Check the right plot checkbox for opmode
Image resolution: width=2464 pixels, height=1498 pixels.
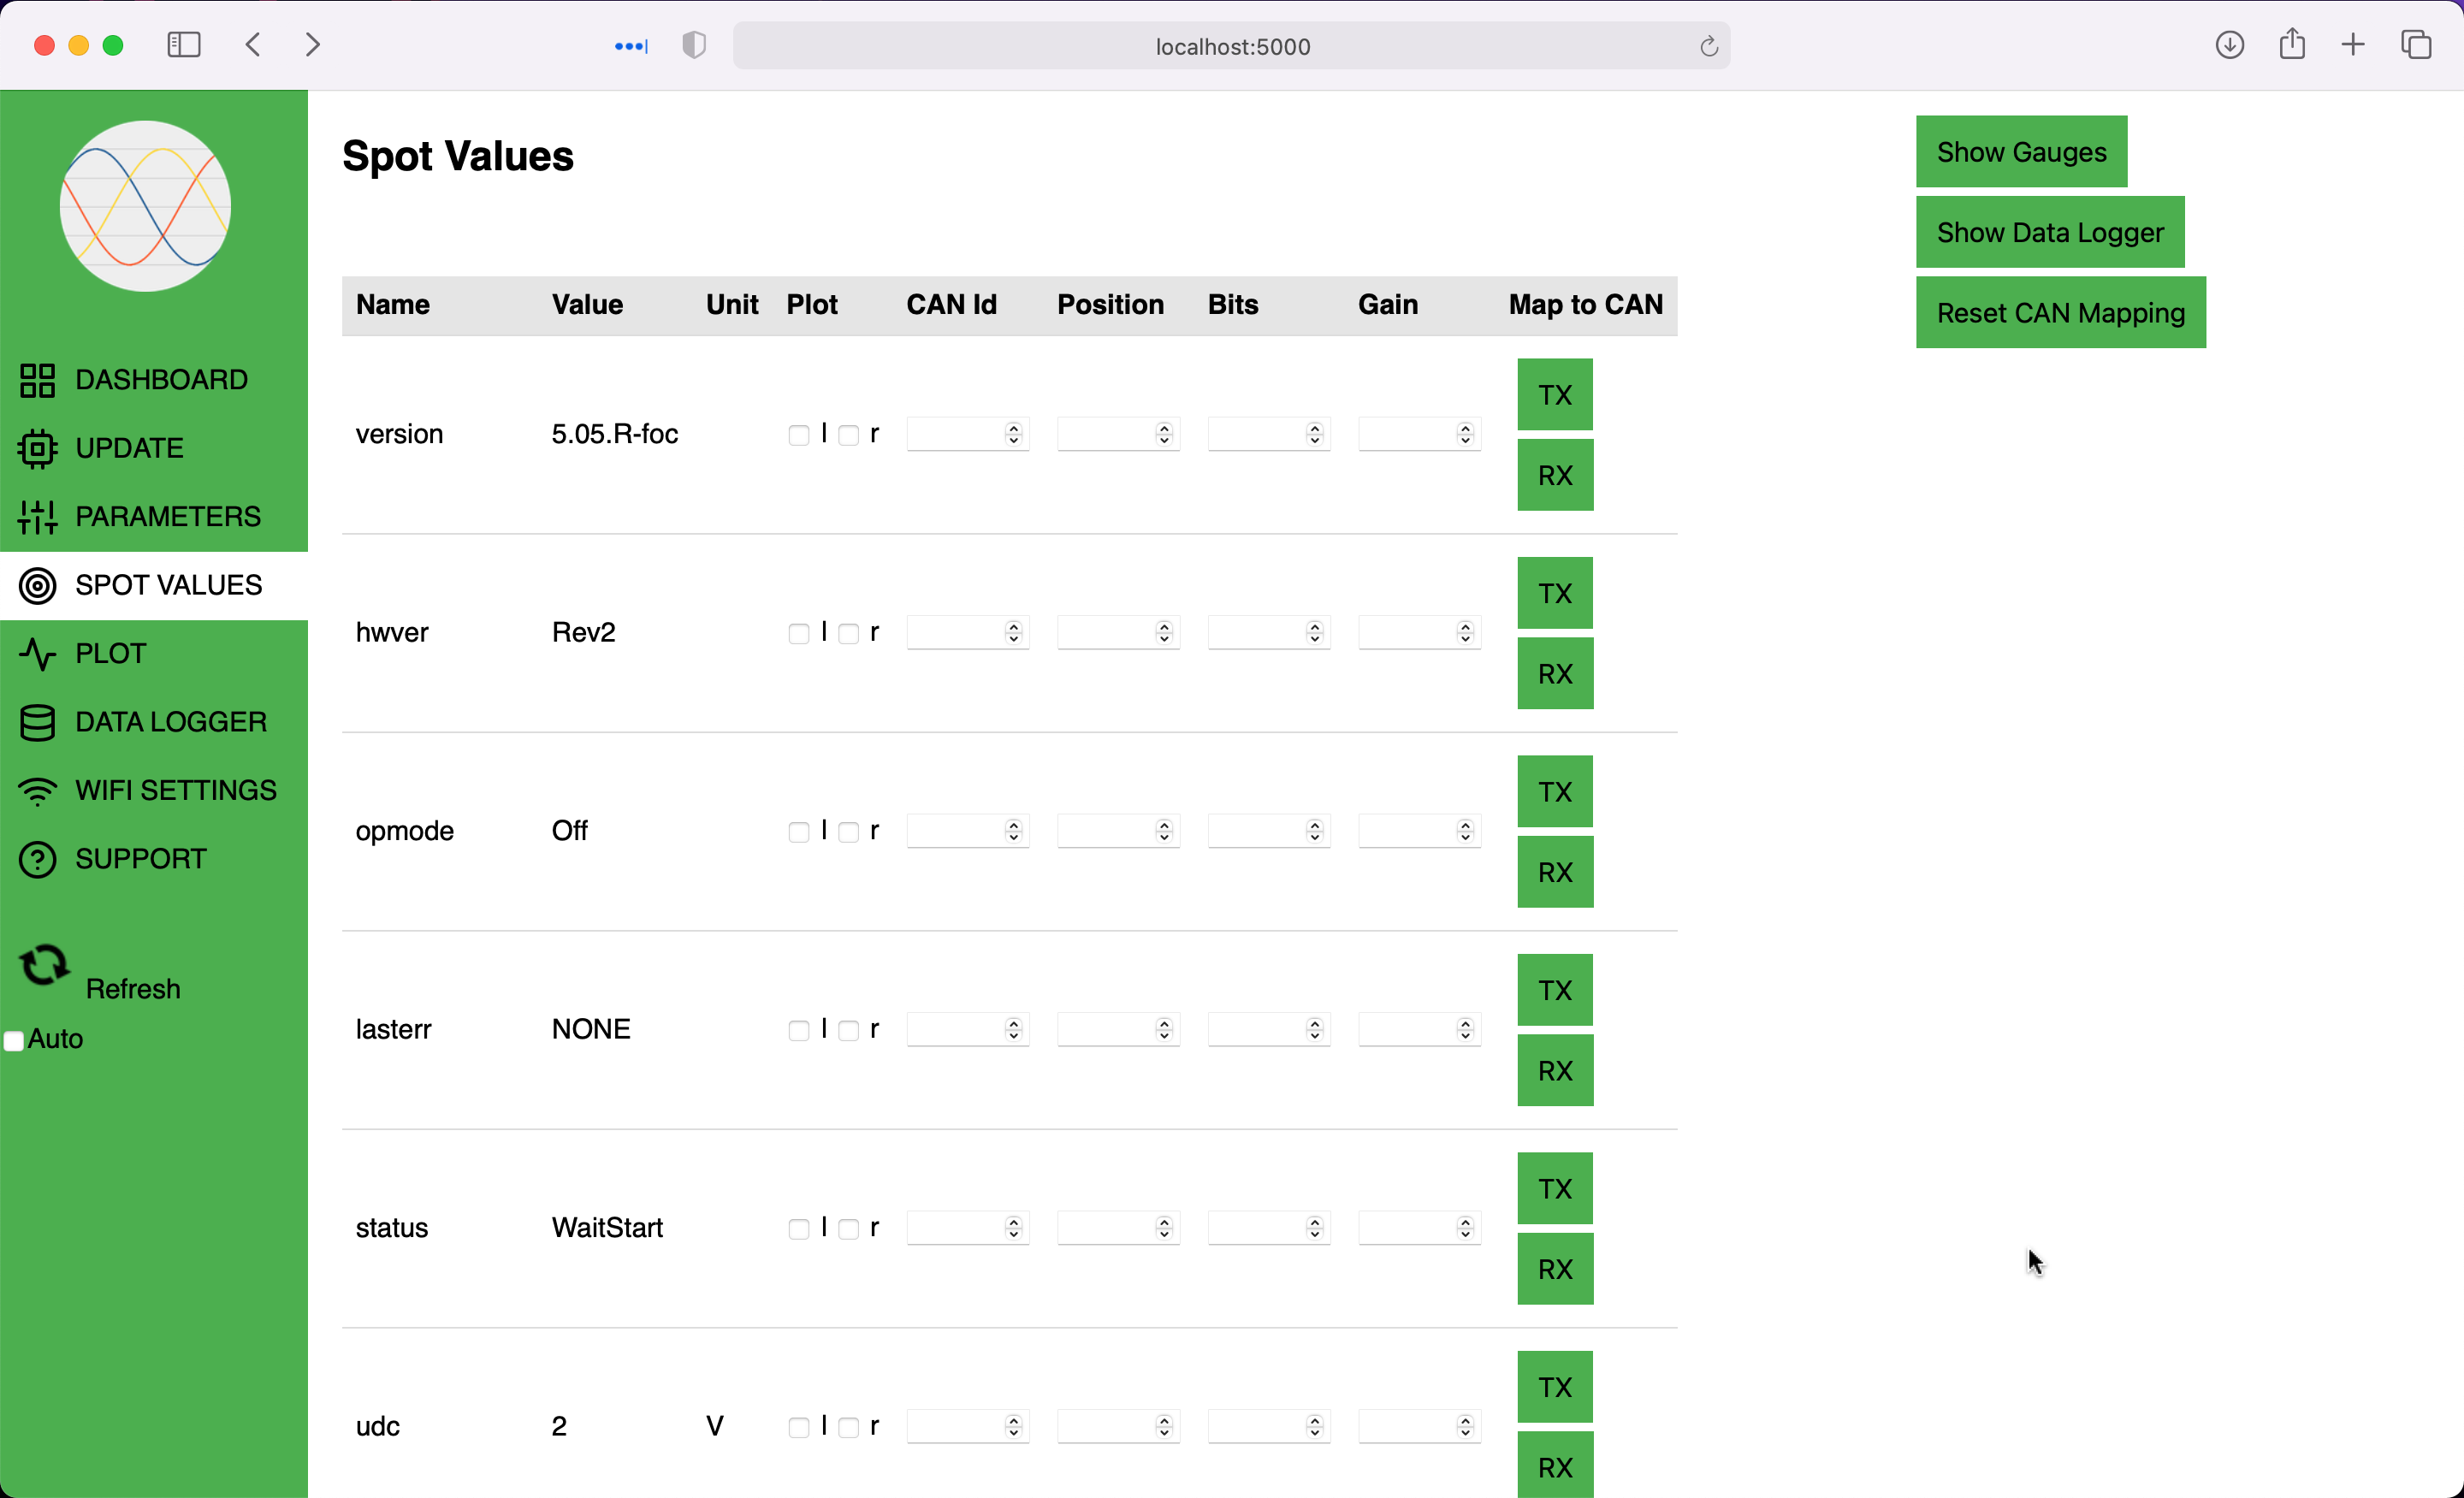click(848, 832)
